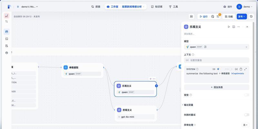Open the ellipsis menu above the 乐观主义 node
The image size is (258, 129).
[x=154, y=79]
